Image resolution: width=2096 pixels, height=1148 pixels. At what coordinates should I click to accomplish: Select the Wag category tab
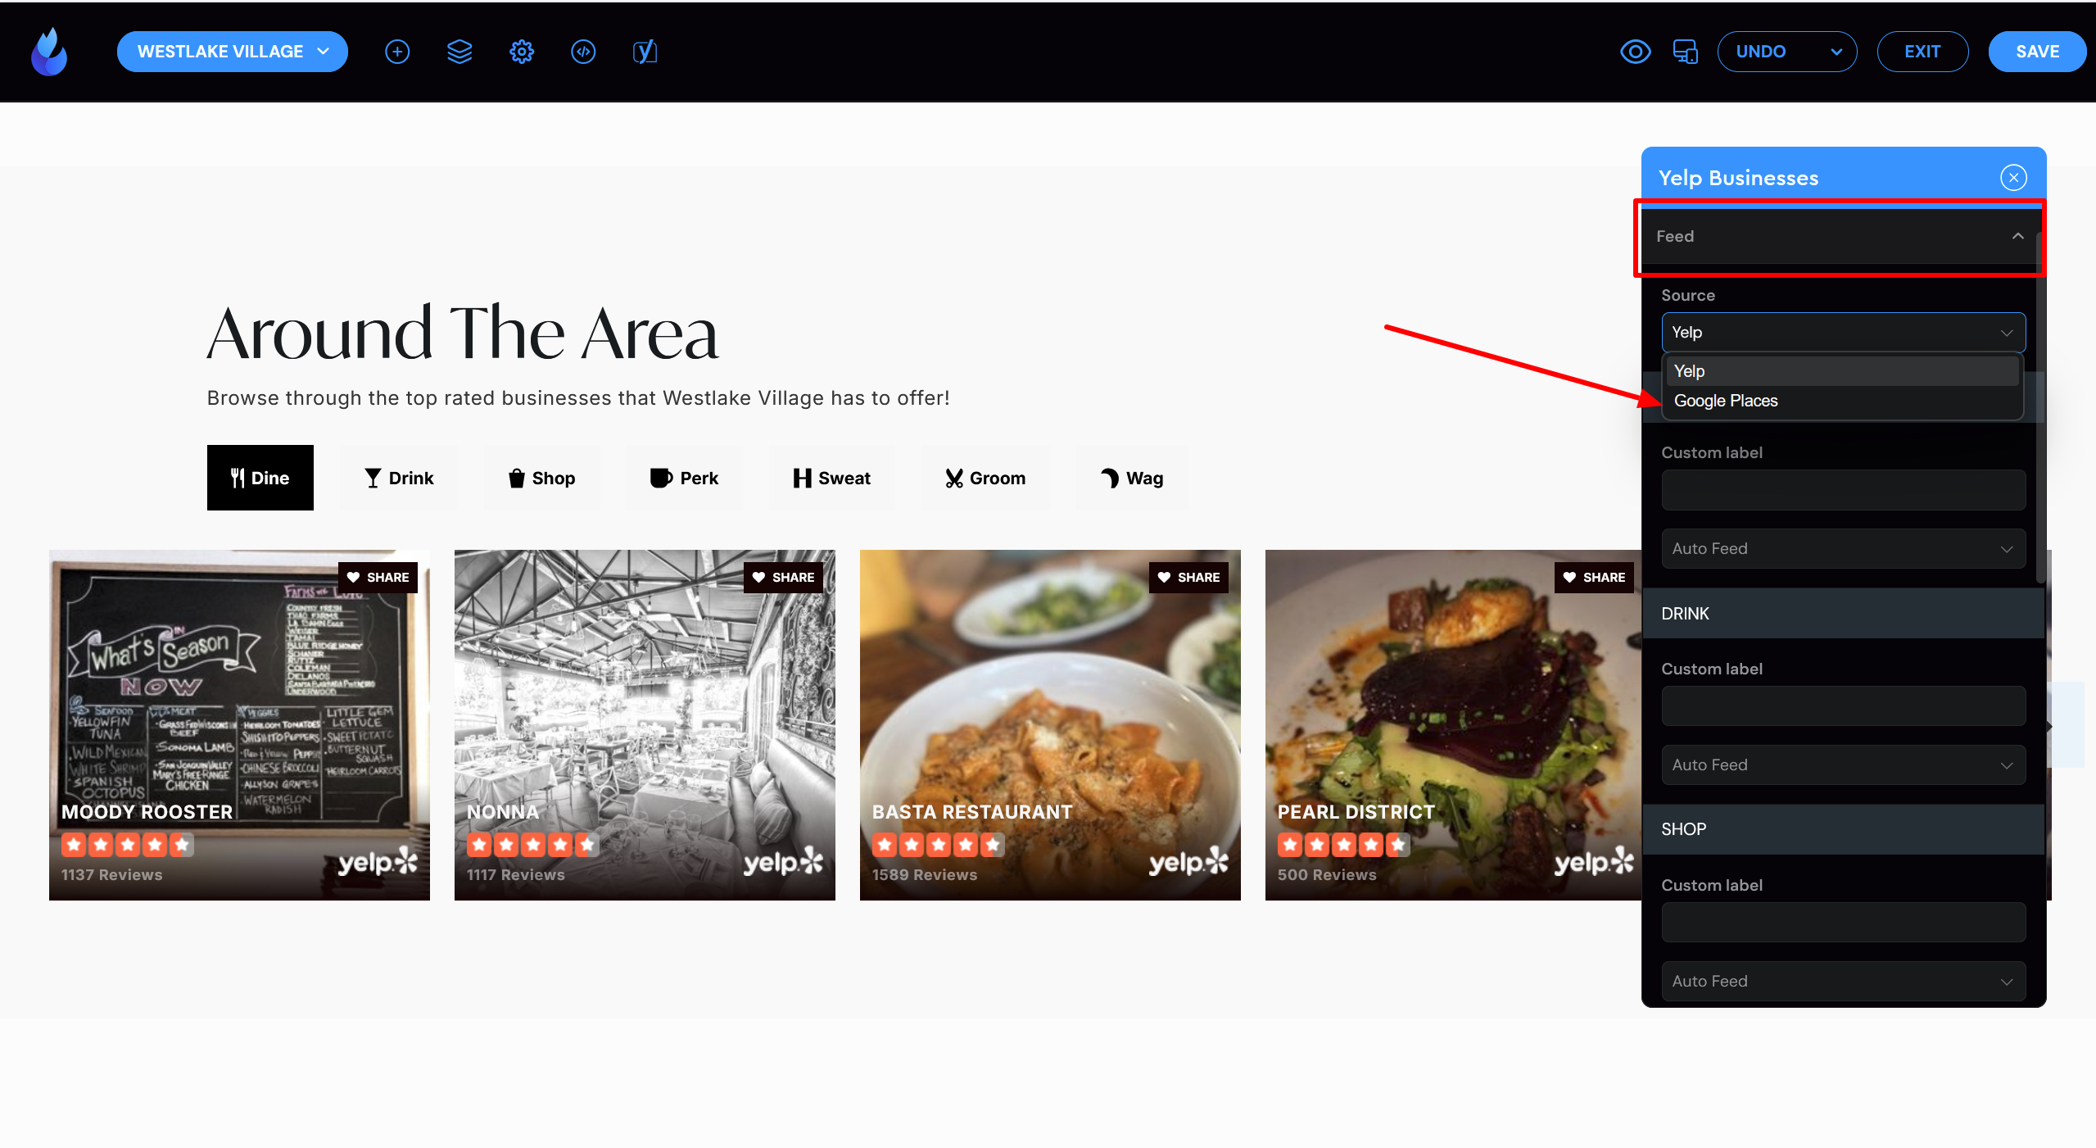1132,478
